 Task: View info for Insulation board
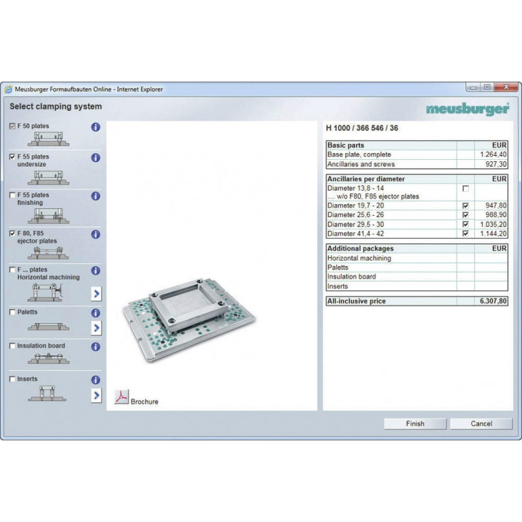[x=95, y=347]
